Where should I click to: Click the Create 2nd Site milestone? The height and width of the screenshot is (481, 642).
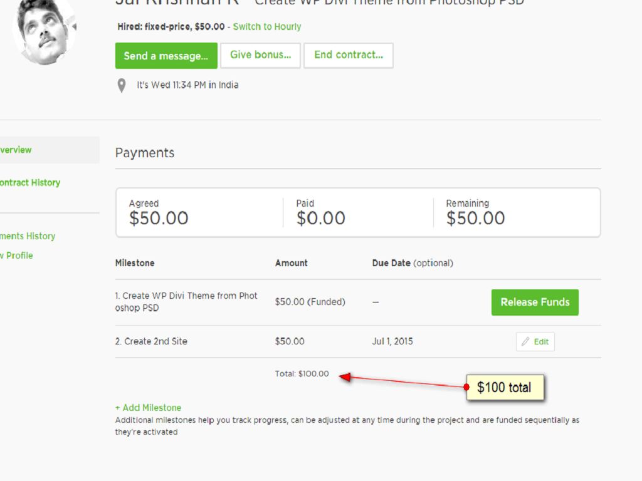[151, 341]
